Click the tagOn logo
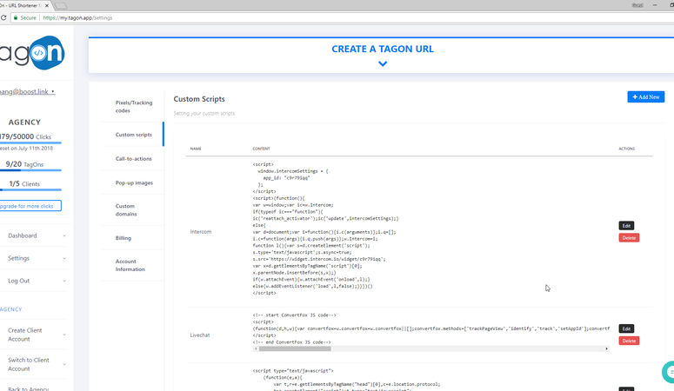This screenshot has height=391, width=674. [32, 53]
